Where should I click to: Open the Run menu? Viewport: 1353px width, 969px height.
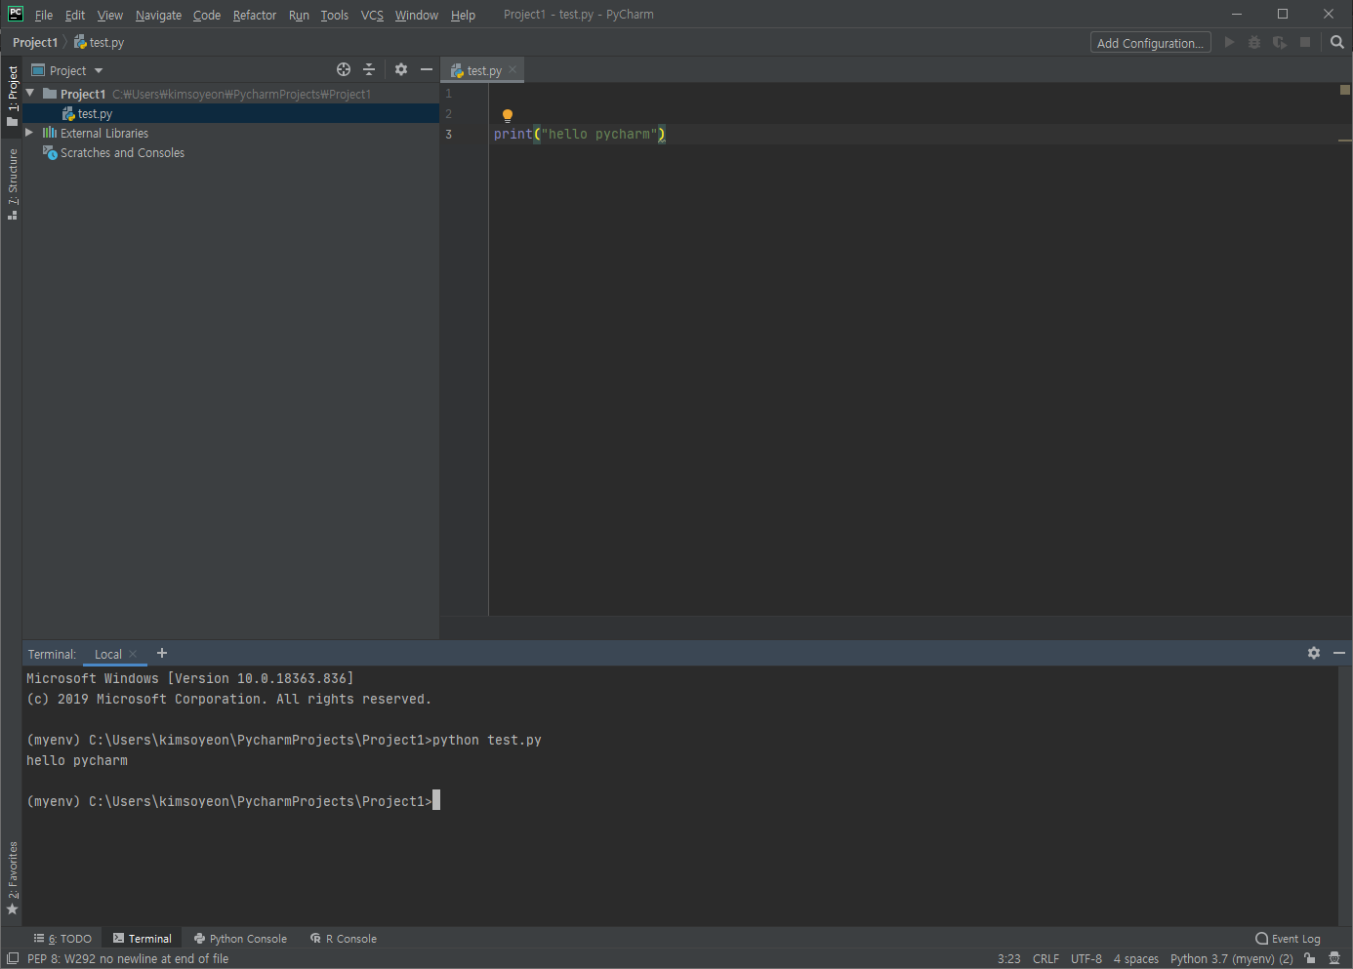(299, 15)
